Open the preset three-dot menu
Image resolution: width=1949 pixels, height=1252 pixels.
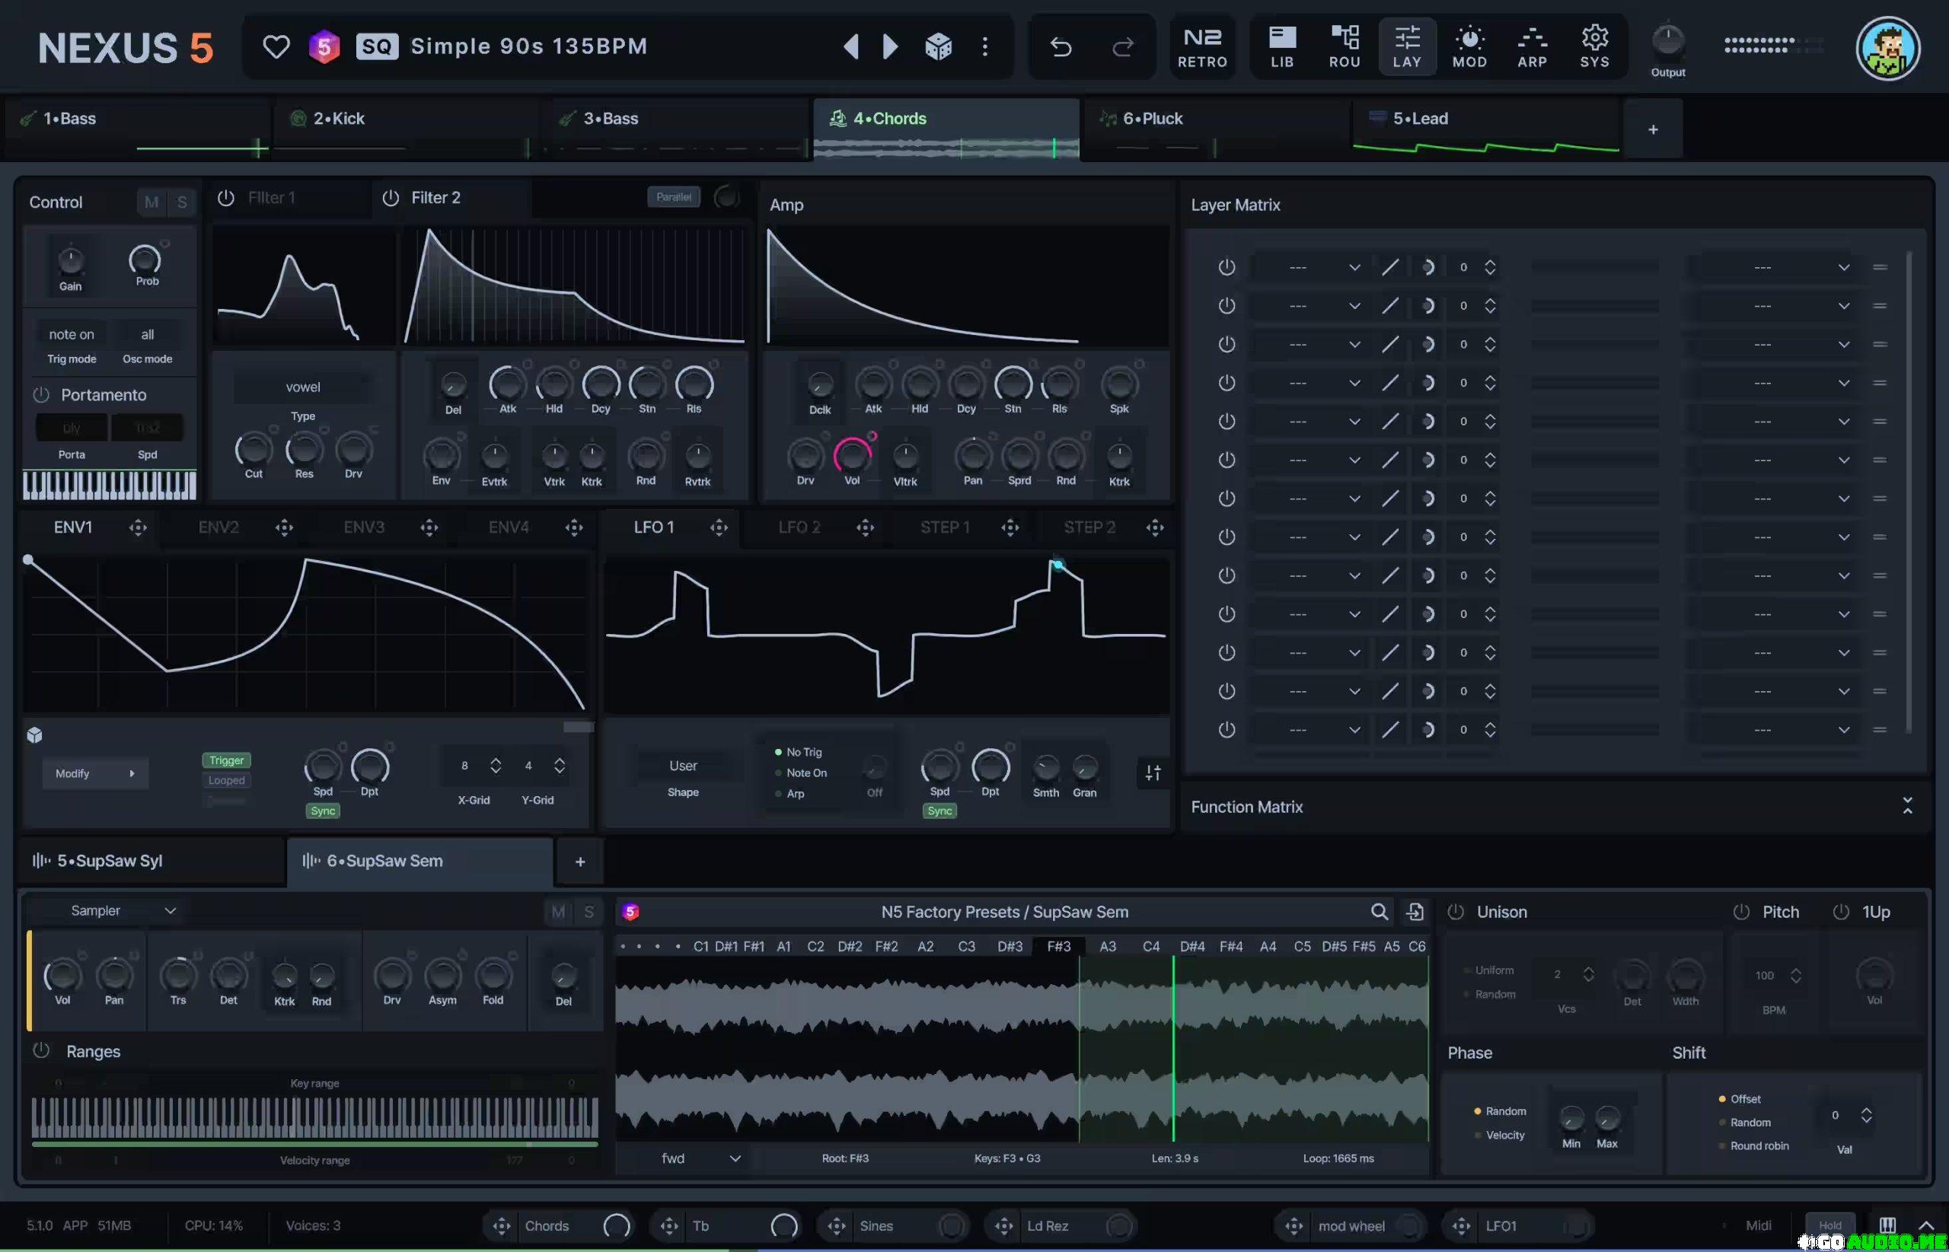click(x=984, y=46)
